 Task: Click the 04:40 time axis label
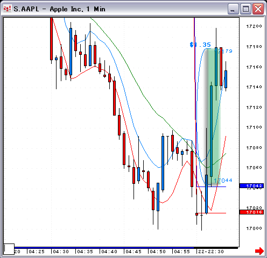coord(109,252)
